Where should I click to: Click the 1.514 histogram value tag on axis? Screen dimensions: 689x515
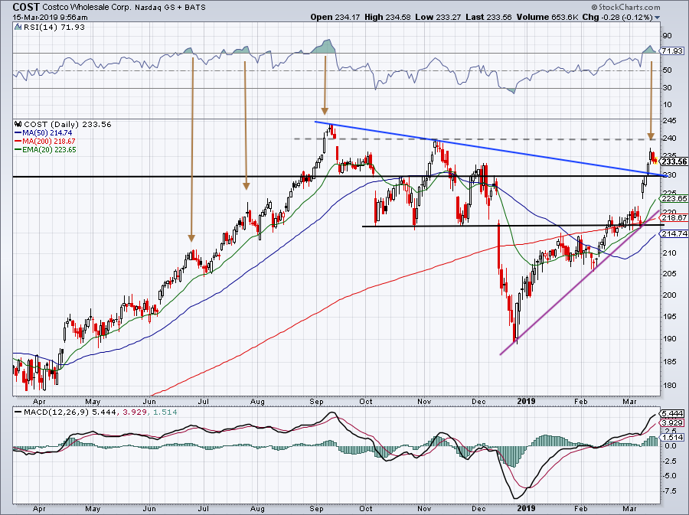tap(672, 437)
